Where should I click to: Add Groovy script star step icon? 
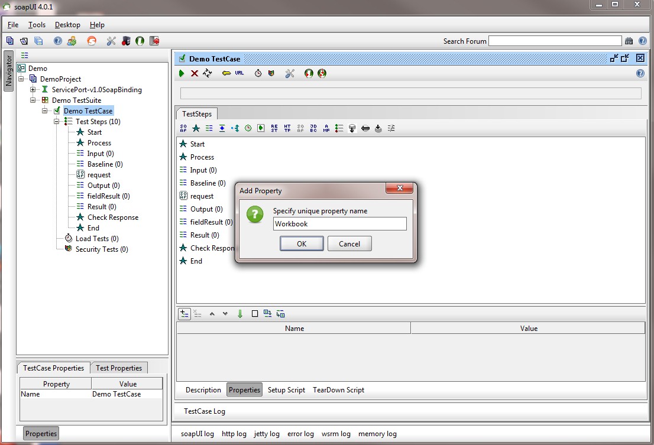[x=196, y=128]
